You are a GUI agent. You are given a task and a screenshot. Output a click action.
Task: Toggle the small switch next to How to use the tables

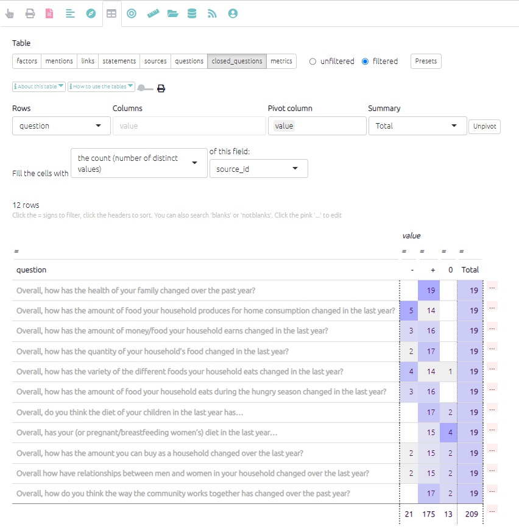click(x=144, y=88)
